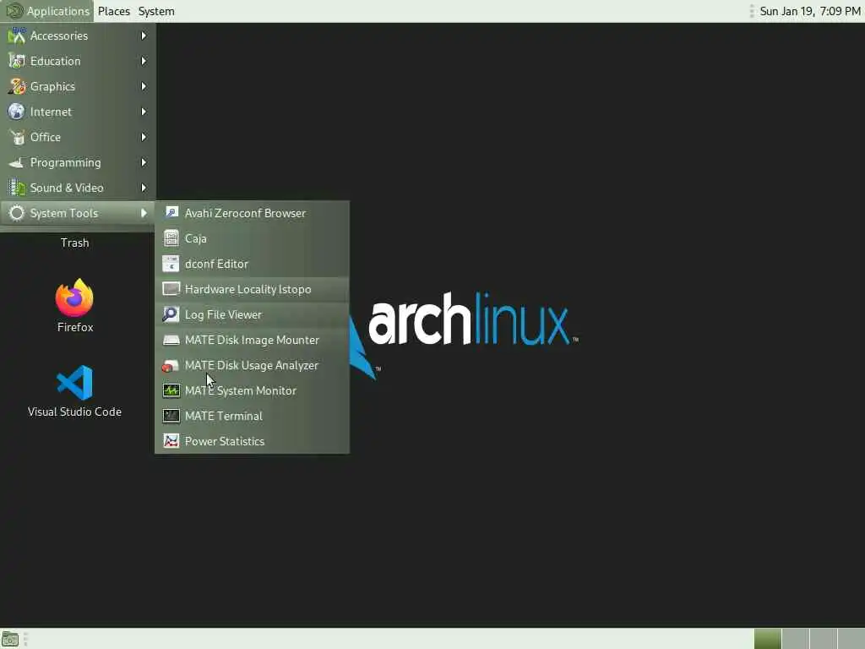865x649 pixels.
Task: Open the System menu
Action: click(156, 11)
